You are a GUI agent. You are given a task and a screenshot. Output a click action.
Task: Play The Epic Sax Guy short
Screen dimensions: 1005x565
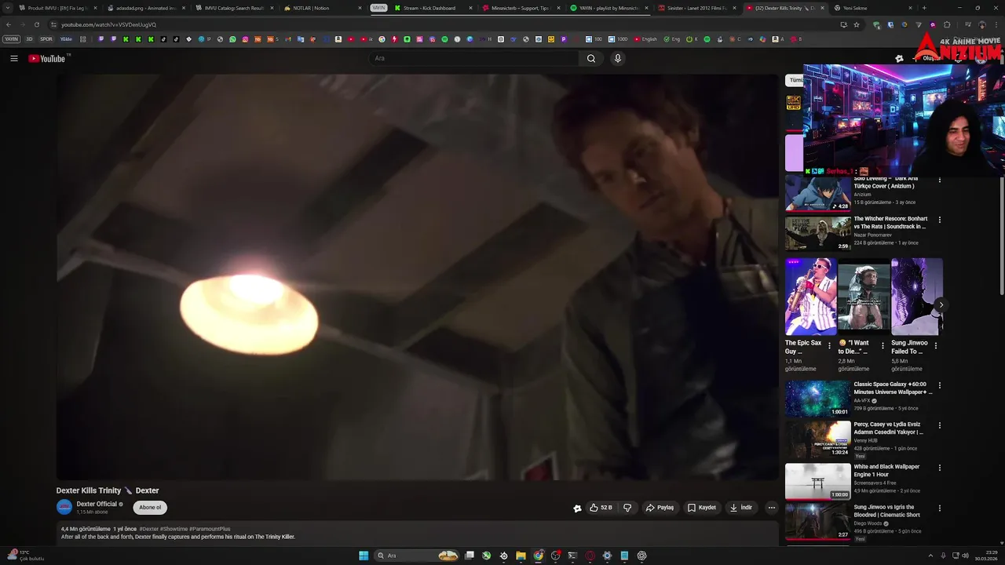[810, 297]
